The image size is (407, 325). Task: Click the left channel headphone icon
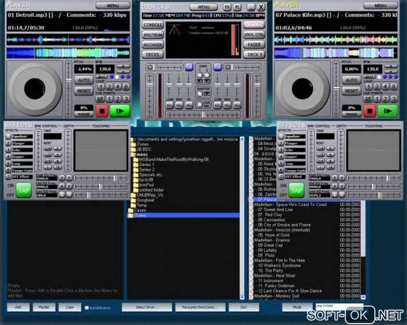(x=150, y=67)
